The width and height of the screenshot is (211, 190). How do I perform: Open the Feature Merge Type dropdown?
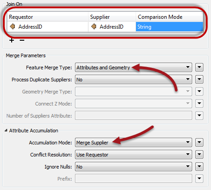133,68
